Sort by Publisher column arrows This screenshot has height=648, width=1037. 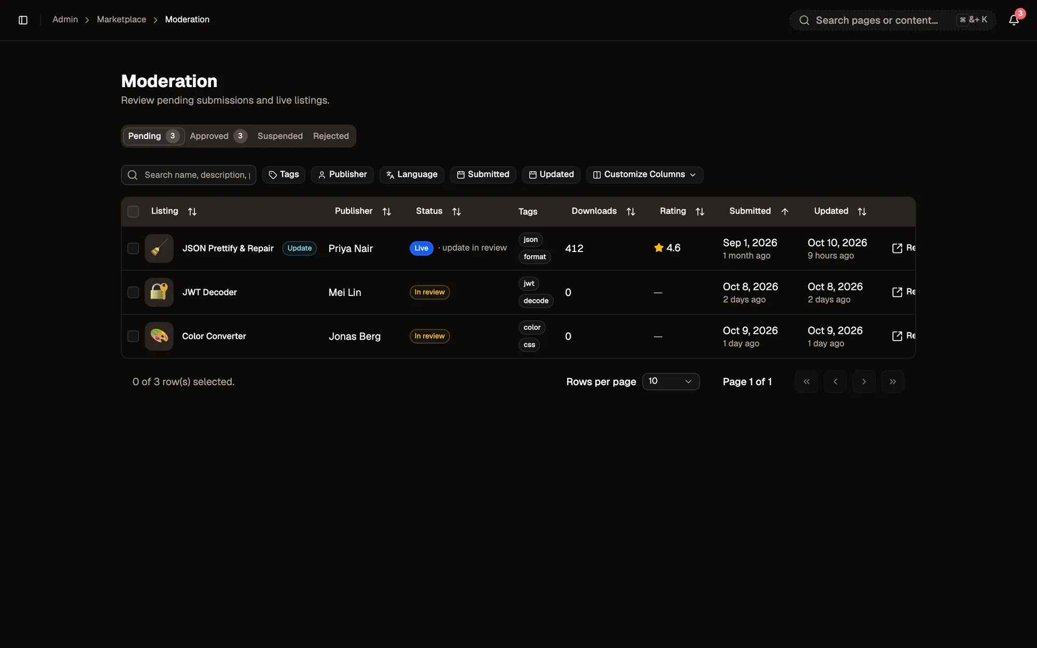386,212
